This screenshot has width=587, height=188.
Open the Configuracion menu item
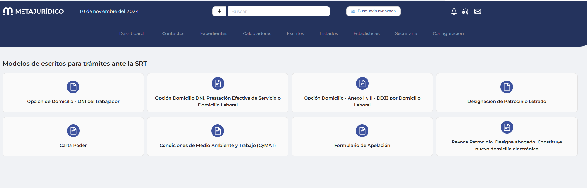coord(448,33)
